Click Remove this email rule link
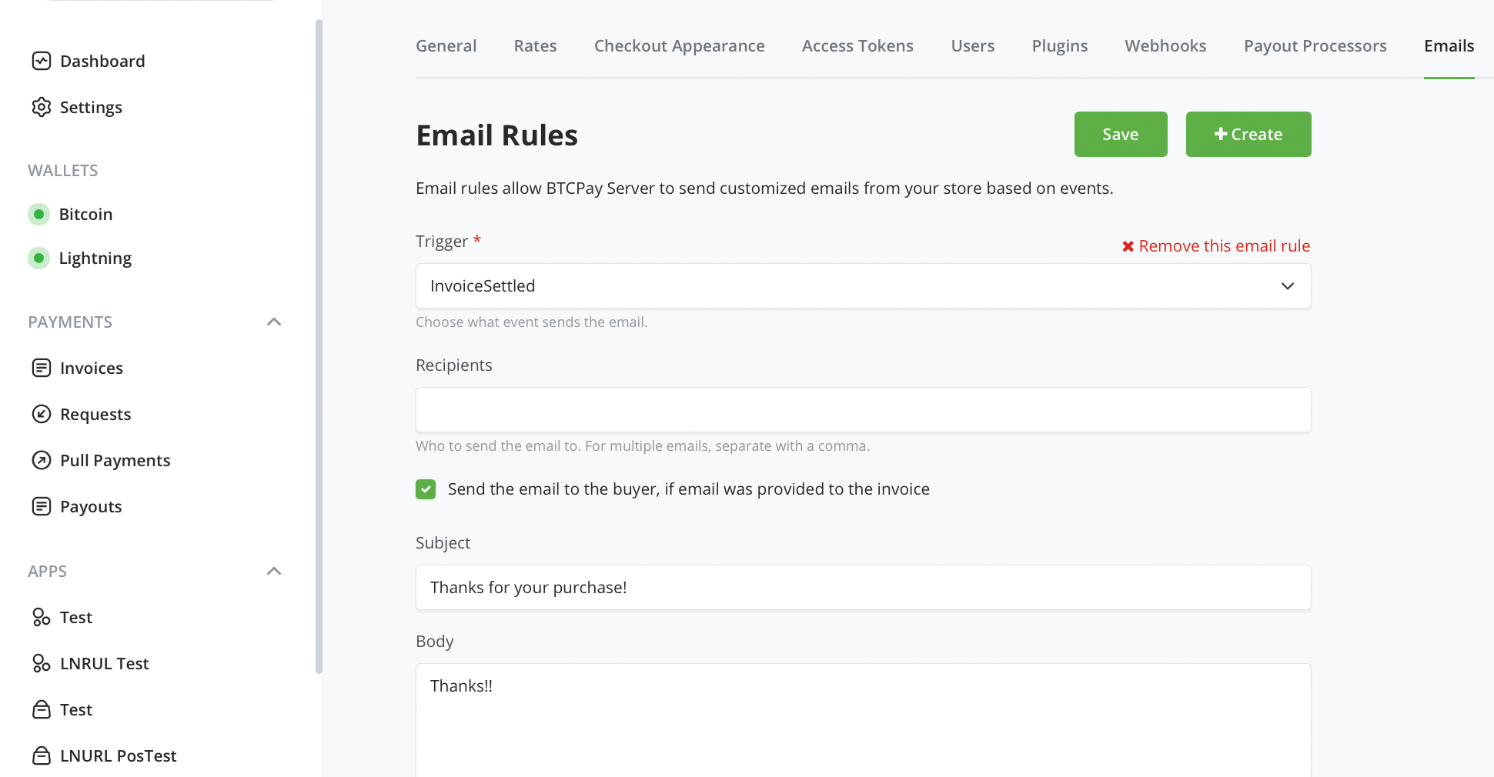 (x=1215, y=246)
